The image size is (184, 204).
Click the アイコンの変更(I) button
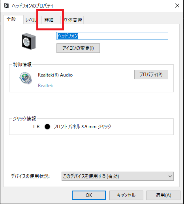pos(78,48)
